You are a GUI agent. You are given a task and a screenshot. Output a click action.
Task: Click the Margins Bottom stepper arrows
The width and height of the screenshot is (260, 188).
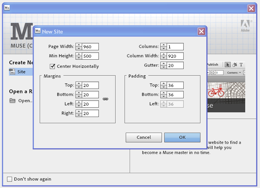[x=79, y=95]
